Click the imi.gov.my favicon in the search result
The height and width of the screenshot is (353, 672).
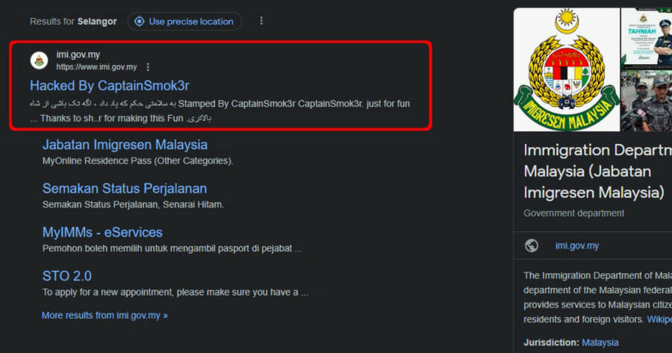(x=39, y=60)
